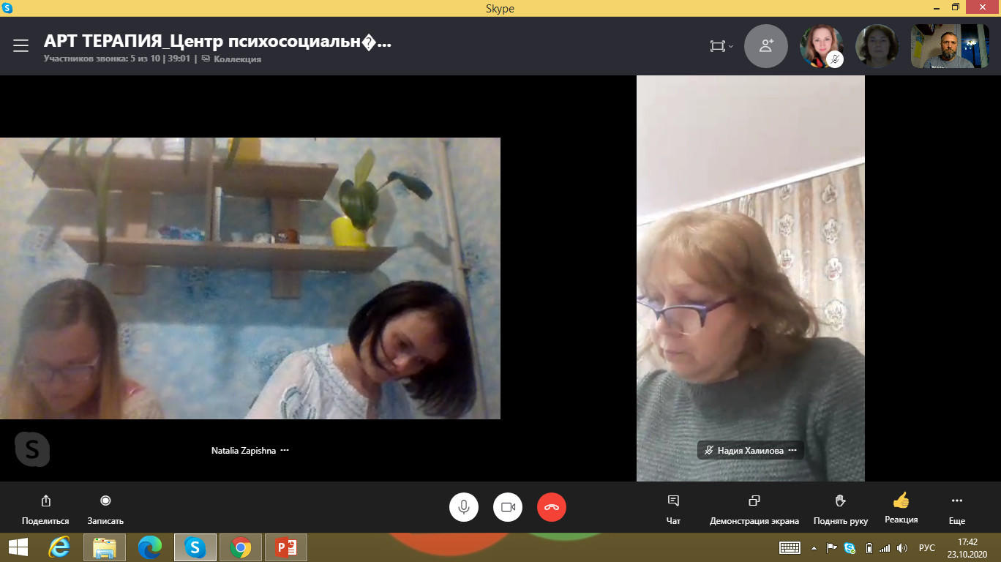Open the touch keyboard tray icon
The height and width of the screenshot is (562, 1001).
(790, 547)
